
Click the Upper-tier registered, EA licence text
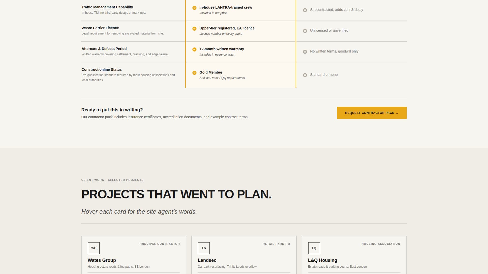click(x=227, y=28)
